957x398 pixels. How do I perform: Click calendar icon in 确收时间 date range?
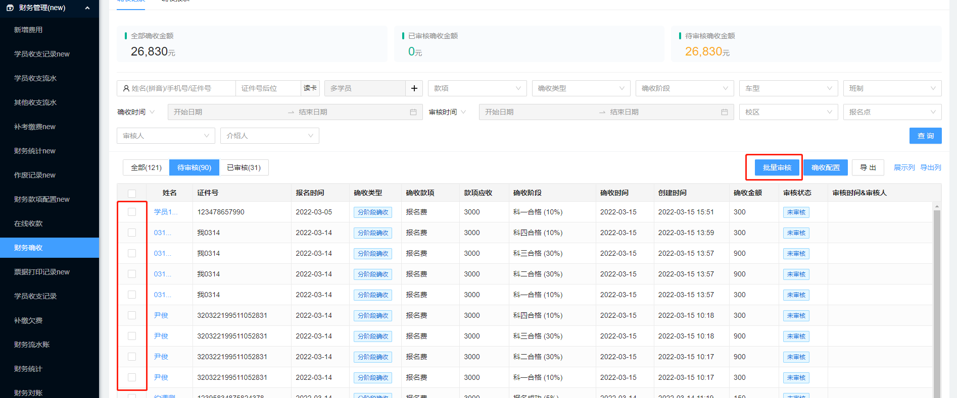[413, 112]
